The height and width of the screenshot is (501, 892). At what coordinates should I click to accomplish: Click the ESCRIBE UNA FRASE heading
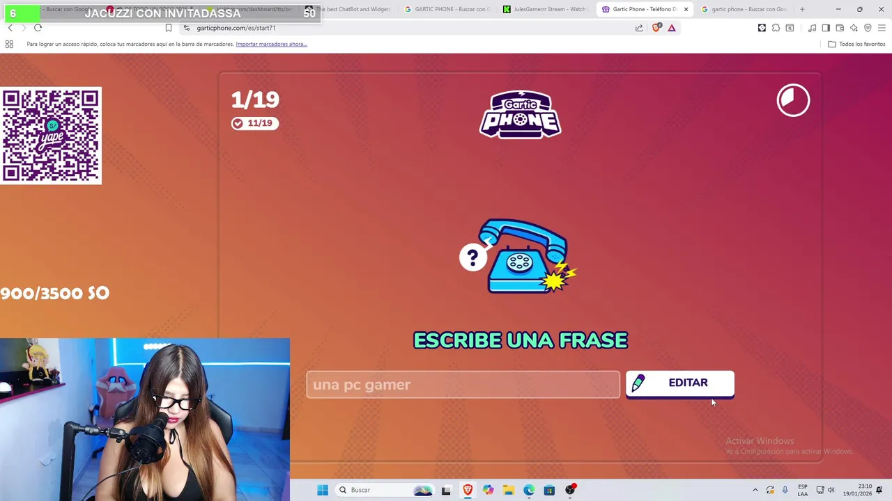click(521, 340)
